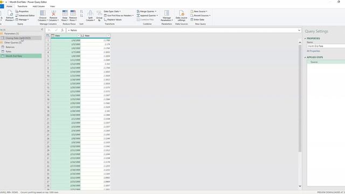Click the query Name field in Query Settings
This screenshot has height=194, width=345.
[326, 46]
